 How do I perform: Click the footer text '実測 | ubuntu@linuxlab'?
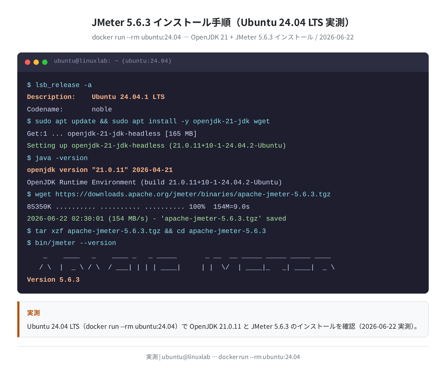pos(223,357)
